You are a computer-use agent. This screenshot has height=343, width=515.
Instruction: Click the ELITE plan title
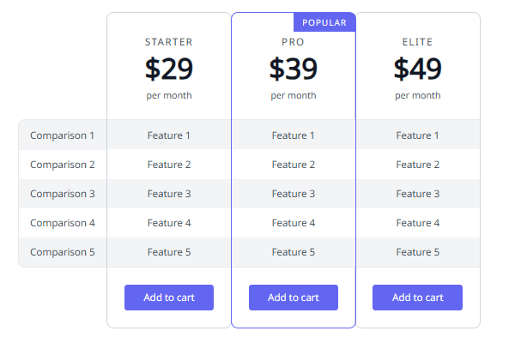[x=418, y=42]
